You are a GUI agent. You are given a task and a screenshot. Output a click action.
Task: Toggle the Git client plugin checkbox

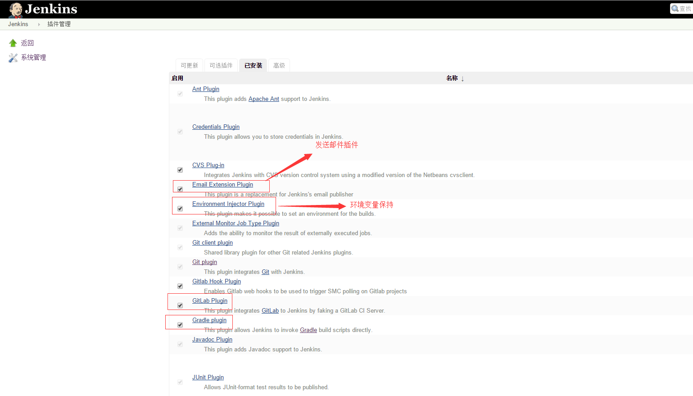click(180, 247)
